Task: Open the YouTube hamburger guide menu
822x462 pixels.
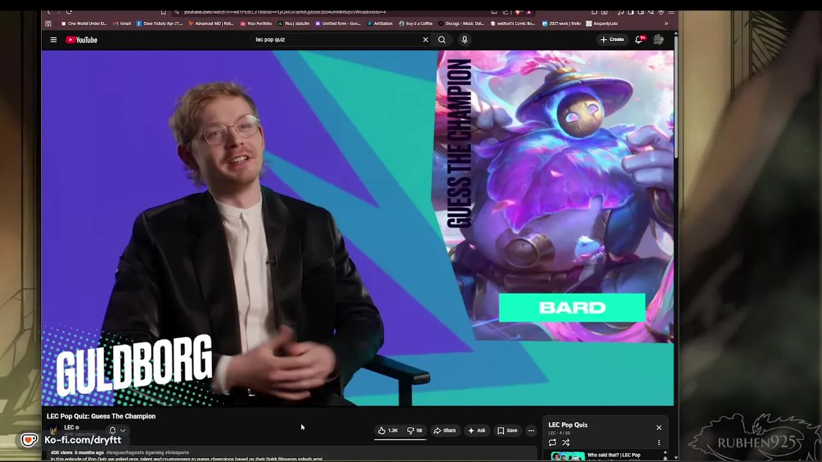Action: 53,40
